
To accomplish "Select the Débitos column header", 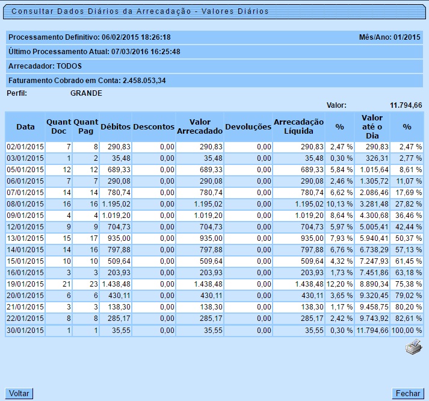I will [116, 127].
